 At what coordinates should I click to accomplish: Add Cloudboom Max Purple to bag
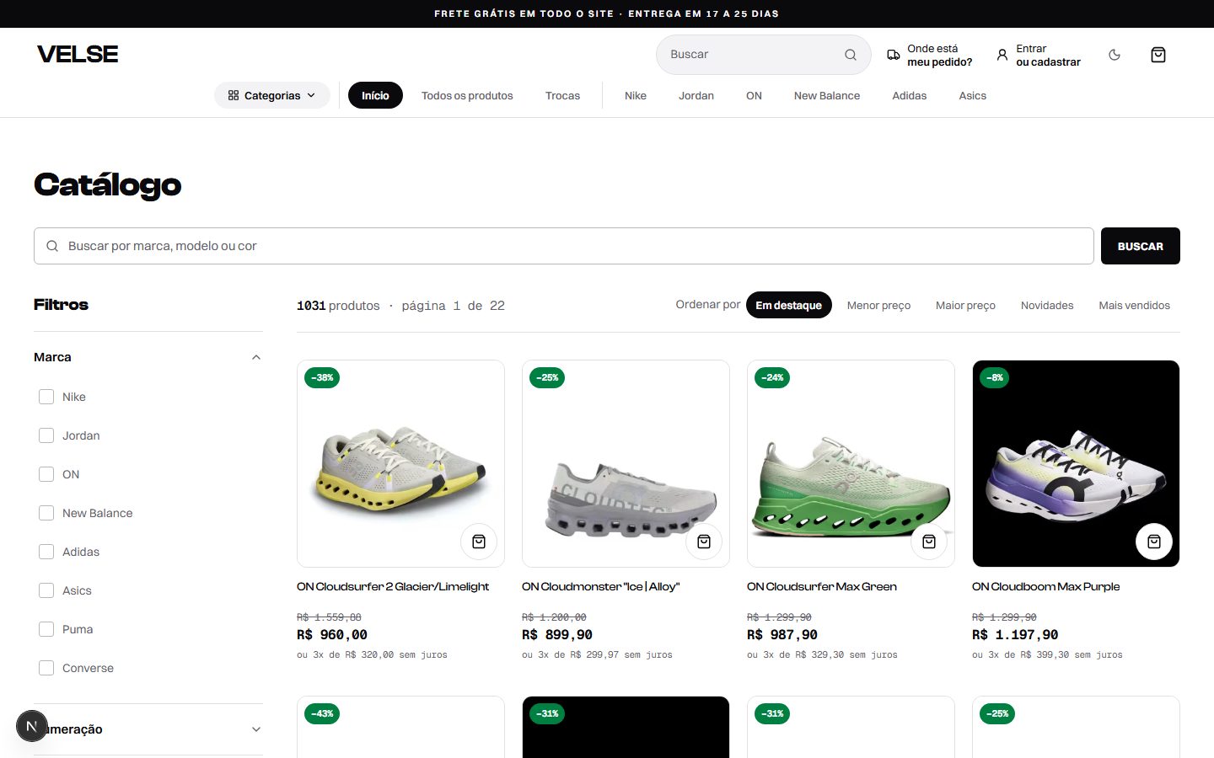pos(1154,542)
